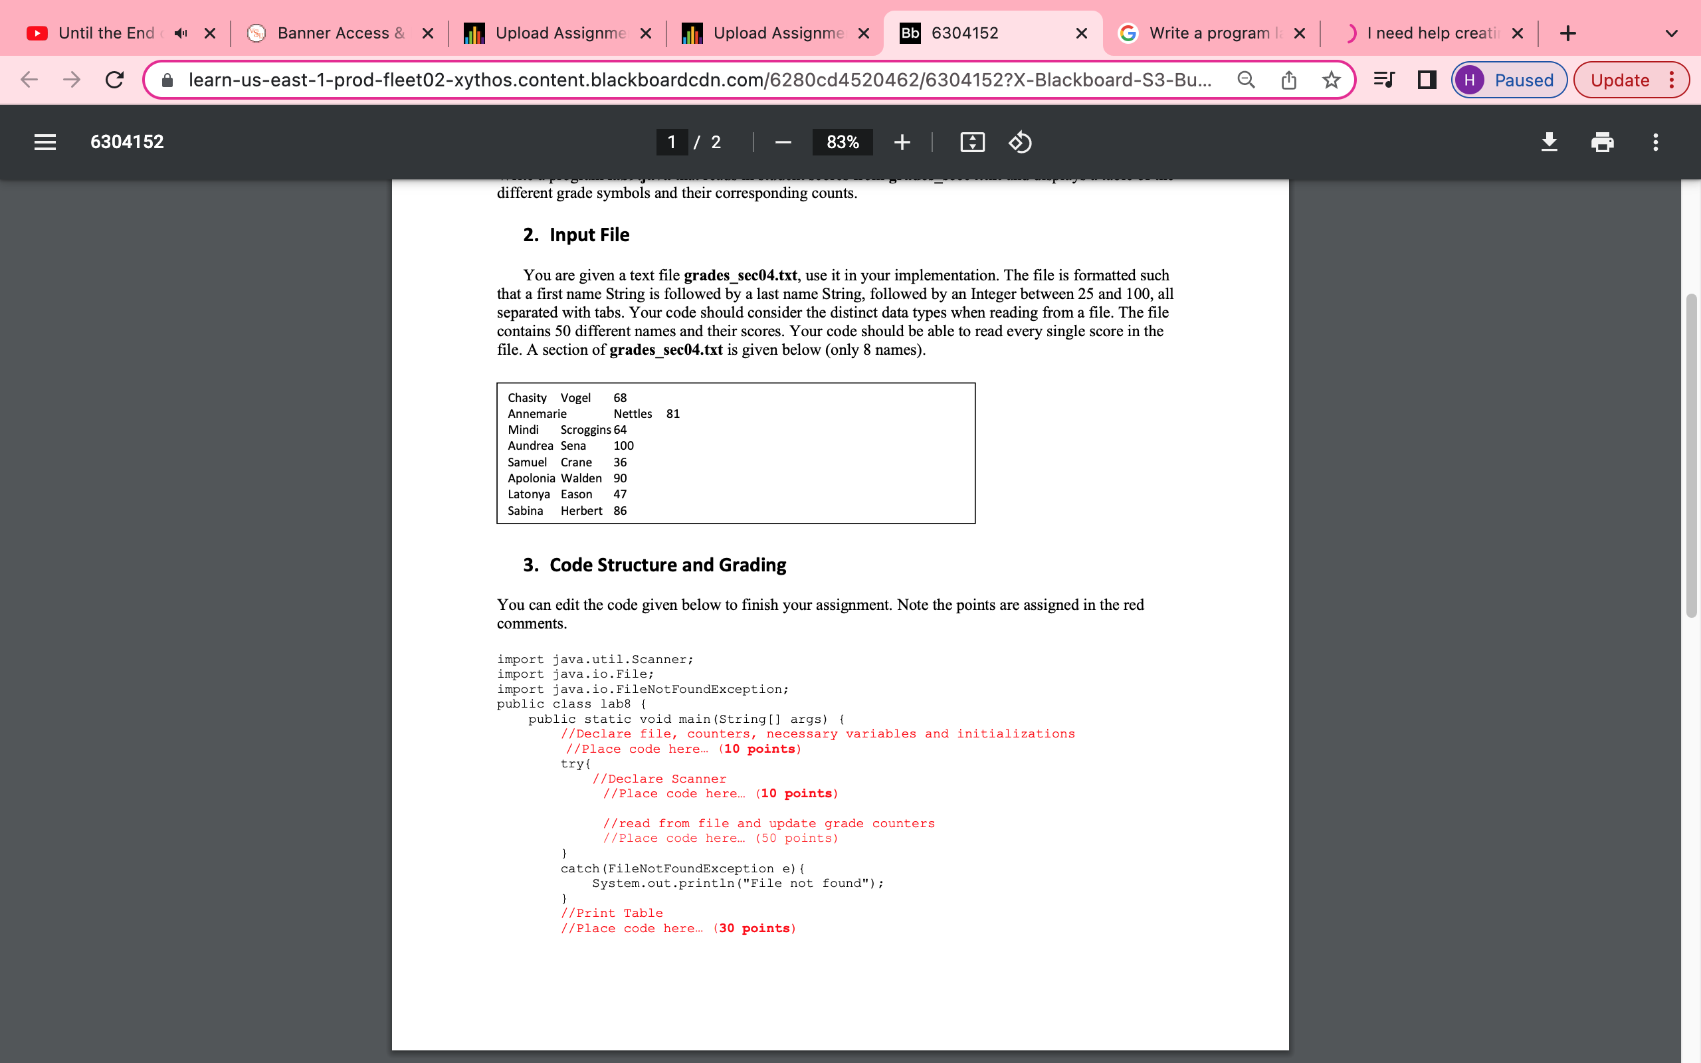Open the tab search chevron menu
Viewport: 1701px width, 1063px height.
pyautogui.click(x=1672, y=33)
